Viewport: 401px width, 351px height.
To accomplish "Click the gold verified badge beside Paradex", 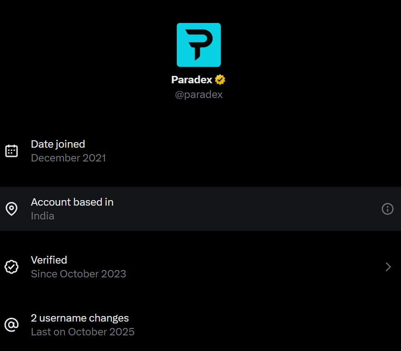I will coord(220,80).
